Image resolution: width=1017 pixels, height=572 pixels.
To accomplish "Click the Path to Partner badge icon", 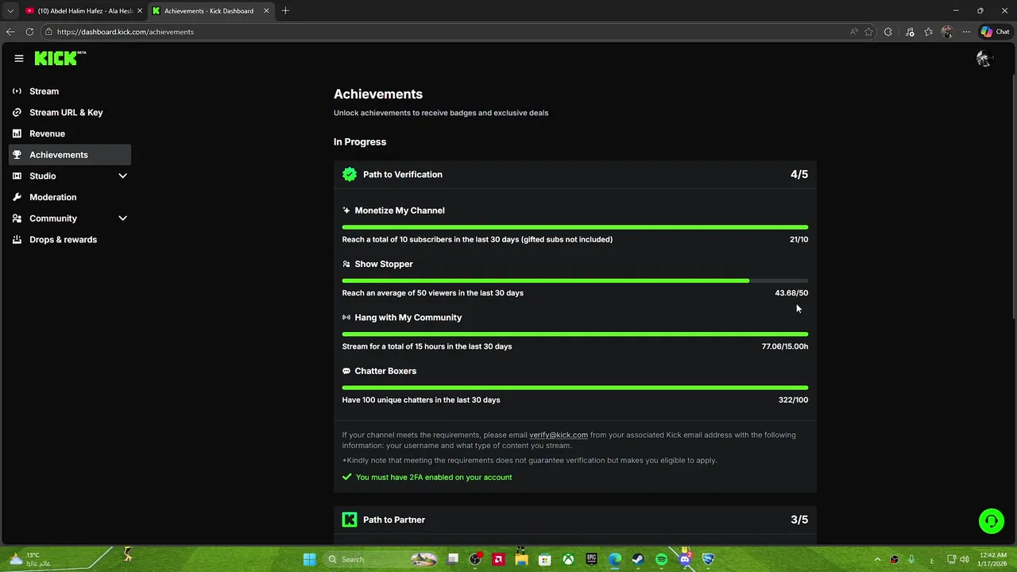I will [350, 520].
